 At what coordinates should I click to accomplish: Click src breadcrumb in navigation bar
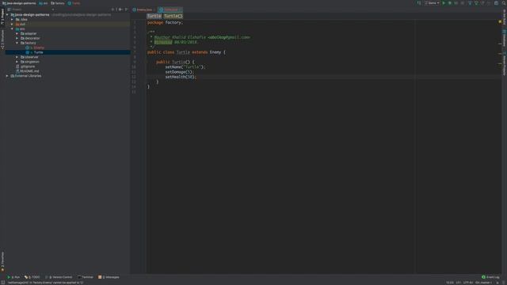(43, 3)
